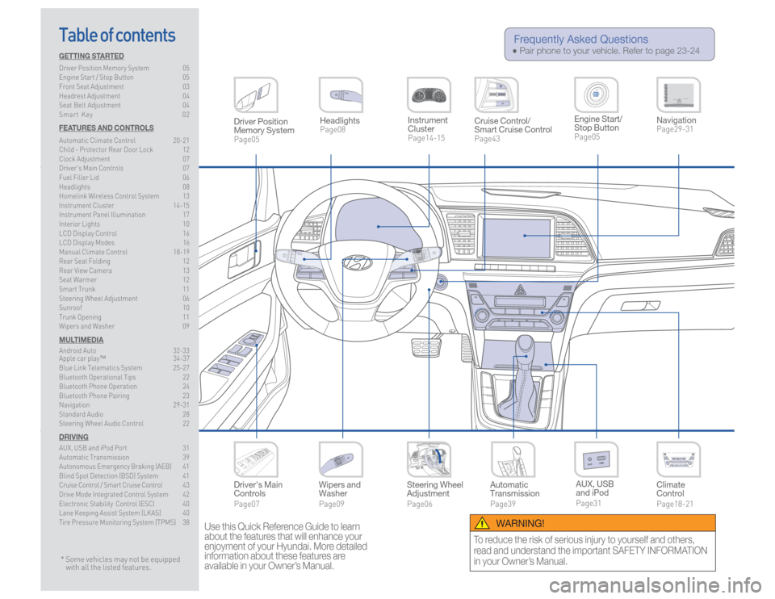The width and height of the screenshot is (775, 599).
Task: Select 'Automatic Climate Control' entry
Action: click(x=124, y=140)
